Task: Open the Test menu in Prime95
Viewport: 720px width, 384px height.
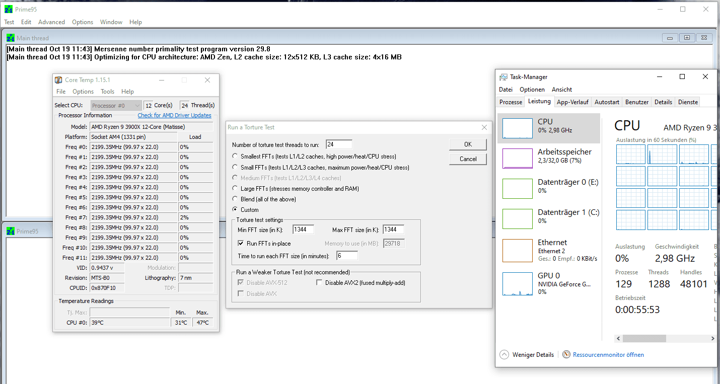Action: pyautogui.click(x=10, y=22)
